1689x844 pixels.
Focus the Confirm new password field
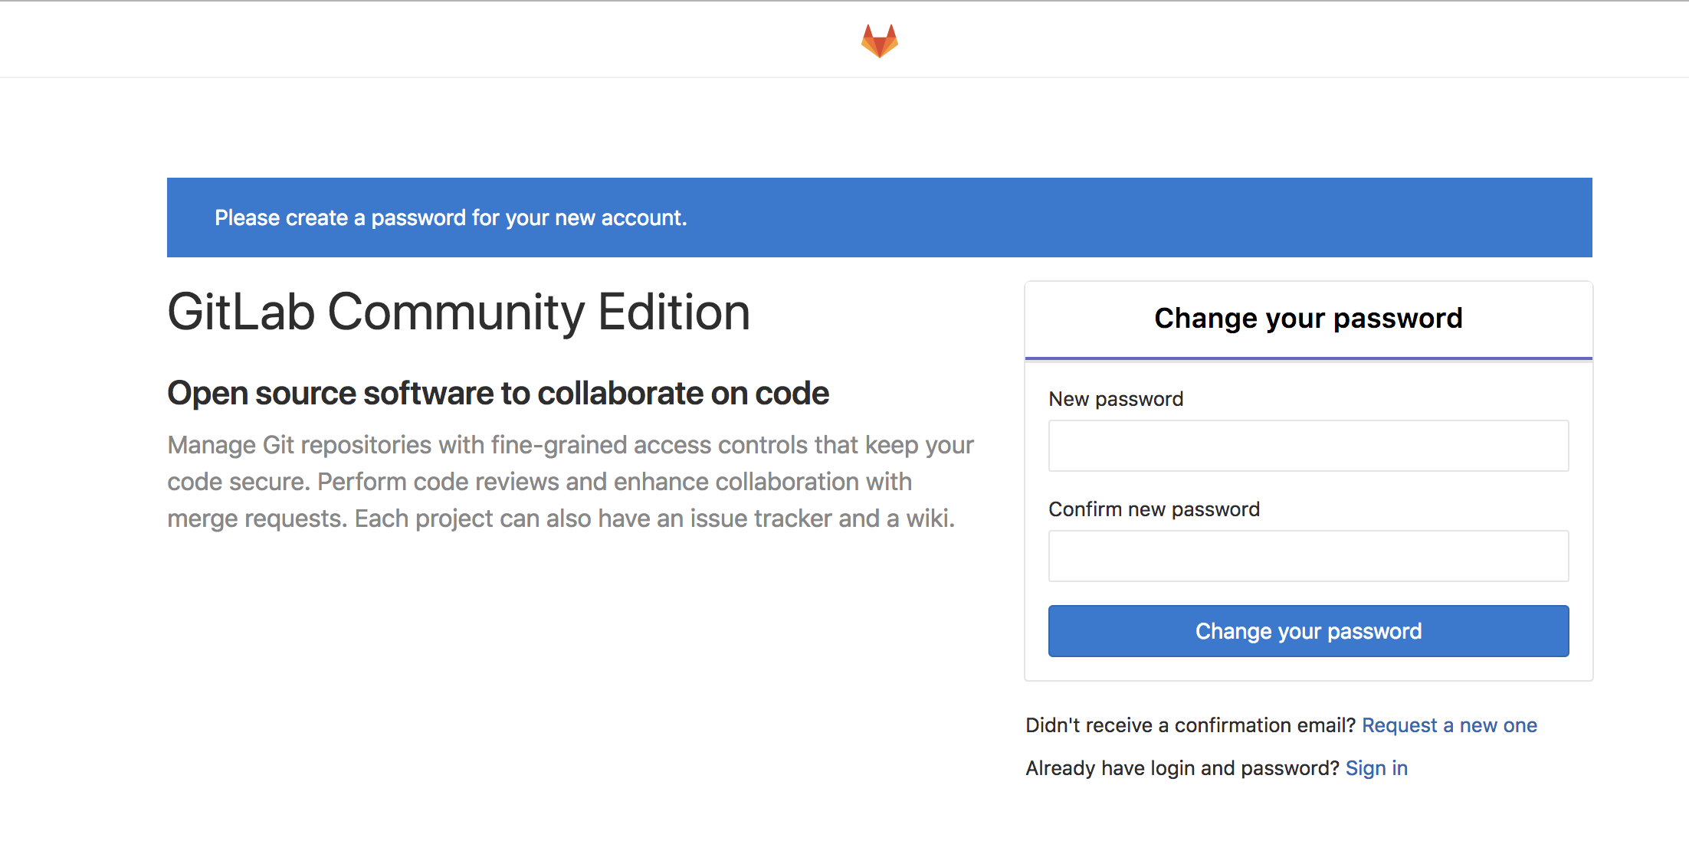coord(1308,556)
